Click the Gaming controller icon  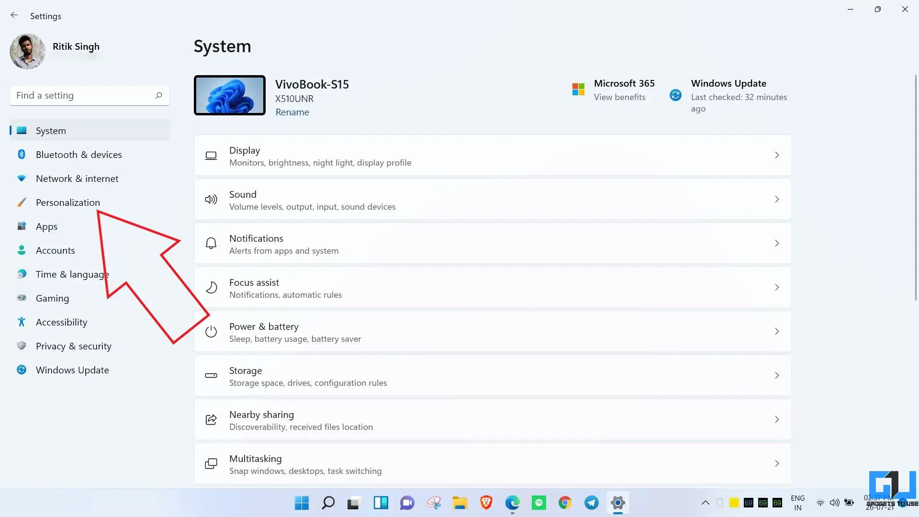[22, 298]
